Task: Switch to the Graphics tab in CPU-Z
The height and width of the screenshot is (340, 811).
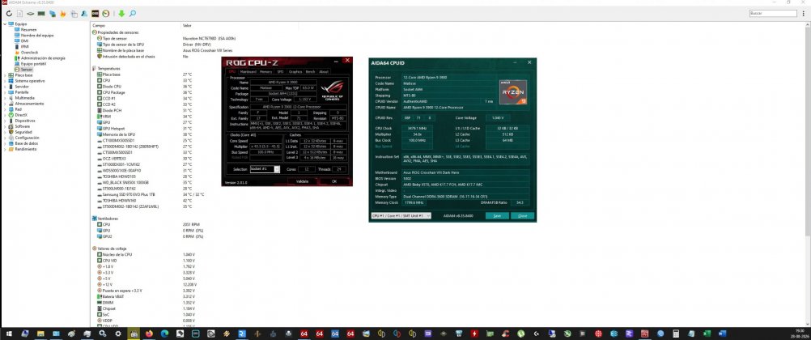Action: (295, 71)
